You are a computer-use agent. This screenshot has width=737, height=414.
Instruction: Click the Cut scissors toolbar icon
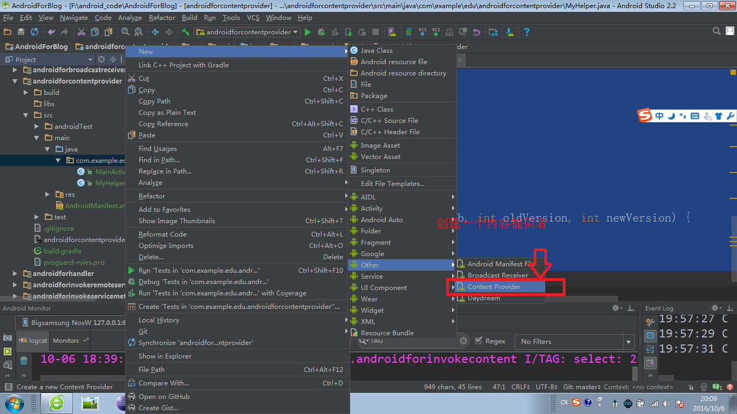click(81, 32)
